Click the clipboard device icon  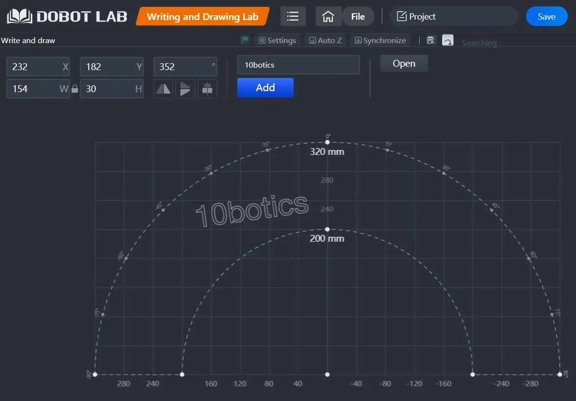430,40
